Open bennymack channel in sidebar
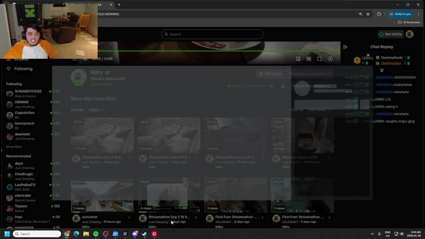Viewport: 425px width, 239px height. [x=33, y=125]
